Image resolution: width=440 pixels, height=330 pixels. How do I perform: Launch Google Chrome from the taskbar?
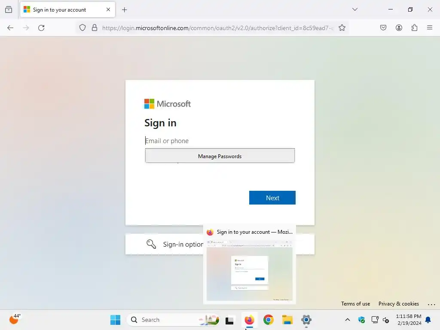(268, 320)
